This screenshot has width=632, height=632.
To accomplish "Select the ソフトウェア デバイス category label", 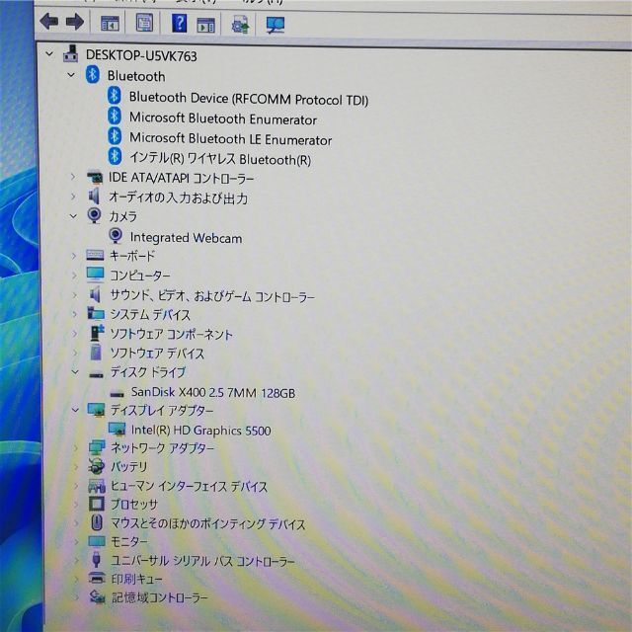I will (157, 354).
